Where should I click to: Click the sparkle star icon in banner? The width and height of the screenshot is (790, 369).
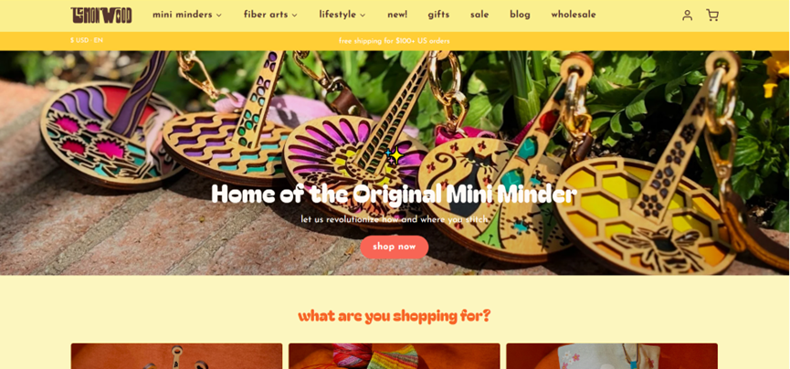[395, 155]
